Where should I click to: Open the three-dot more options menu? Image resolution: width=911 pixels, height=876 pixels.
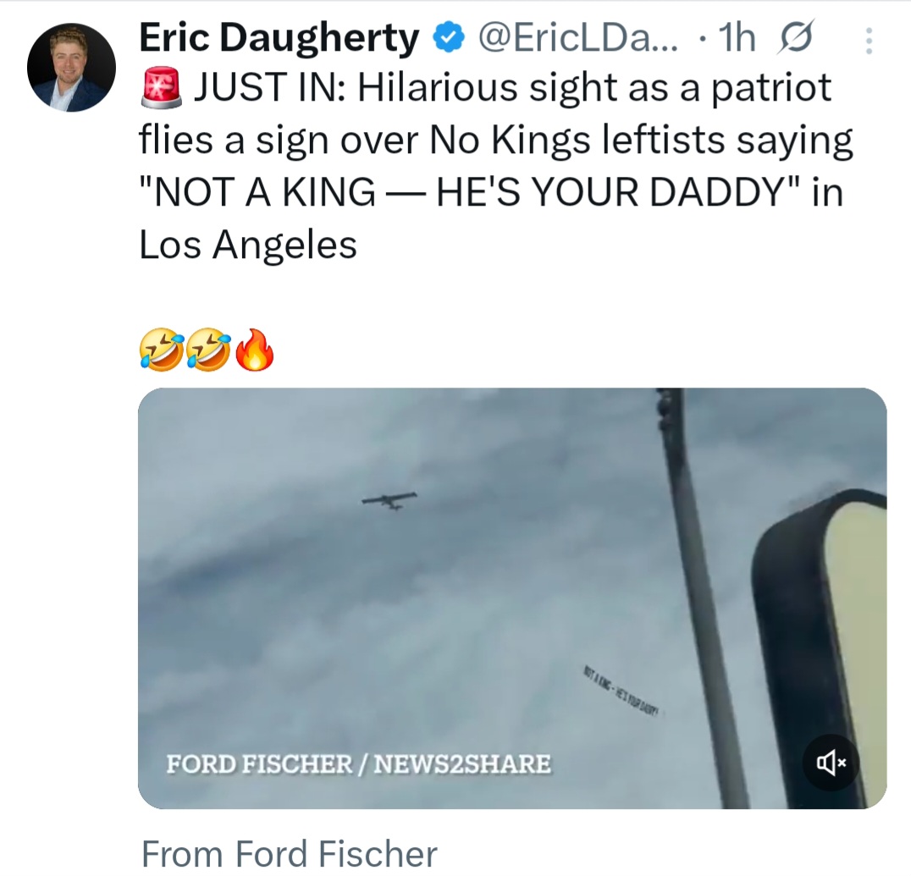coord(868,40)
